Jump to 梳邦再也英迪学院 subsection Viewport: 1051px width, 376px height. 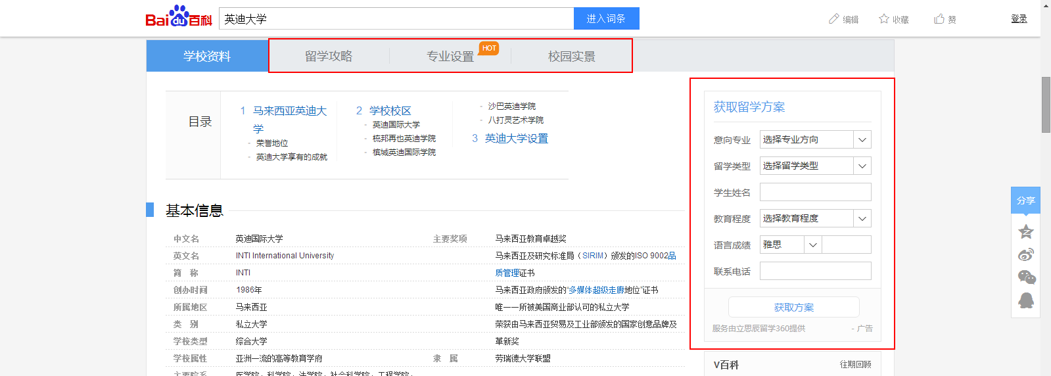coord(404,138)
